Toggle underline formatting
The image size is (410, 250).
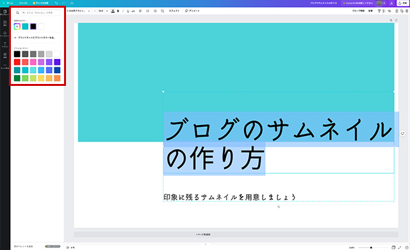[x=128, y=11]
